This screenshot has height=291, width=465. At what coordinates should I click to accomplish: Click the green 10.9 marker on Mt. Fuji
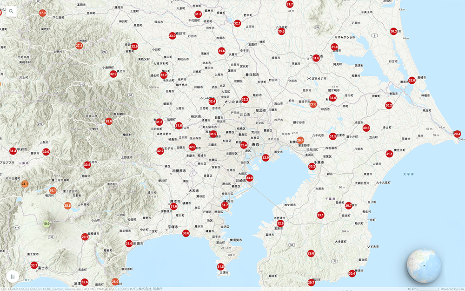[x=46, y=224]
